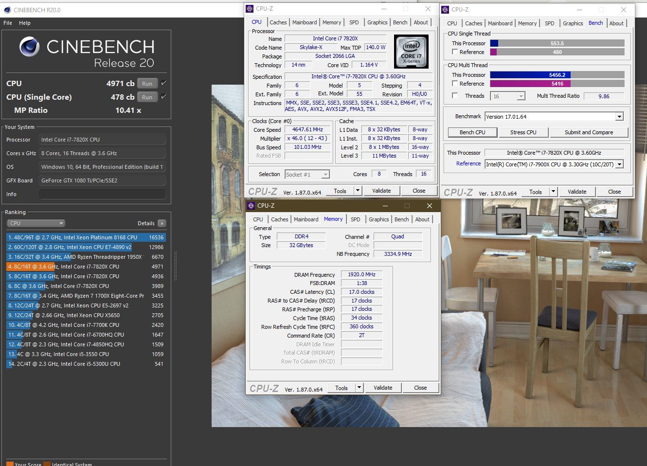Open the Tools dropdown arrow in the CPU window
The height and width of the screenshot is (466, 647).
pos(358,191)
